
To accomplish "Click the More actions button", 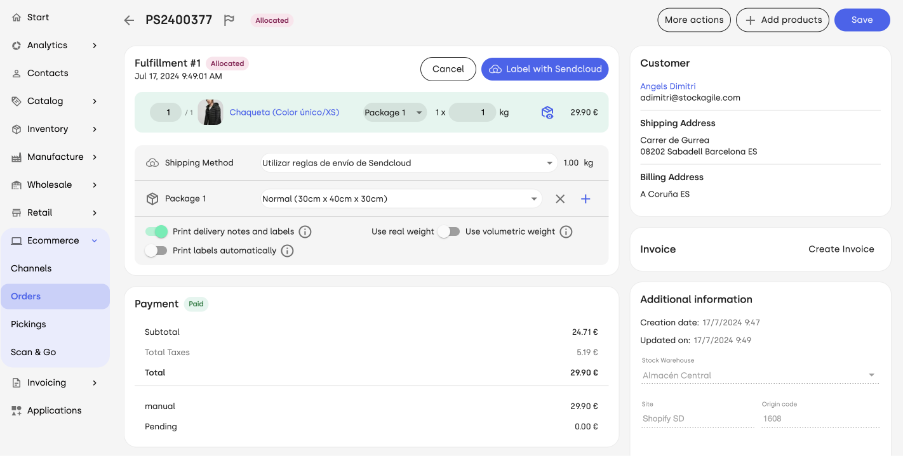I will [x=694, y=20].
